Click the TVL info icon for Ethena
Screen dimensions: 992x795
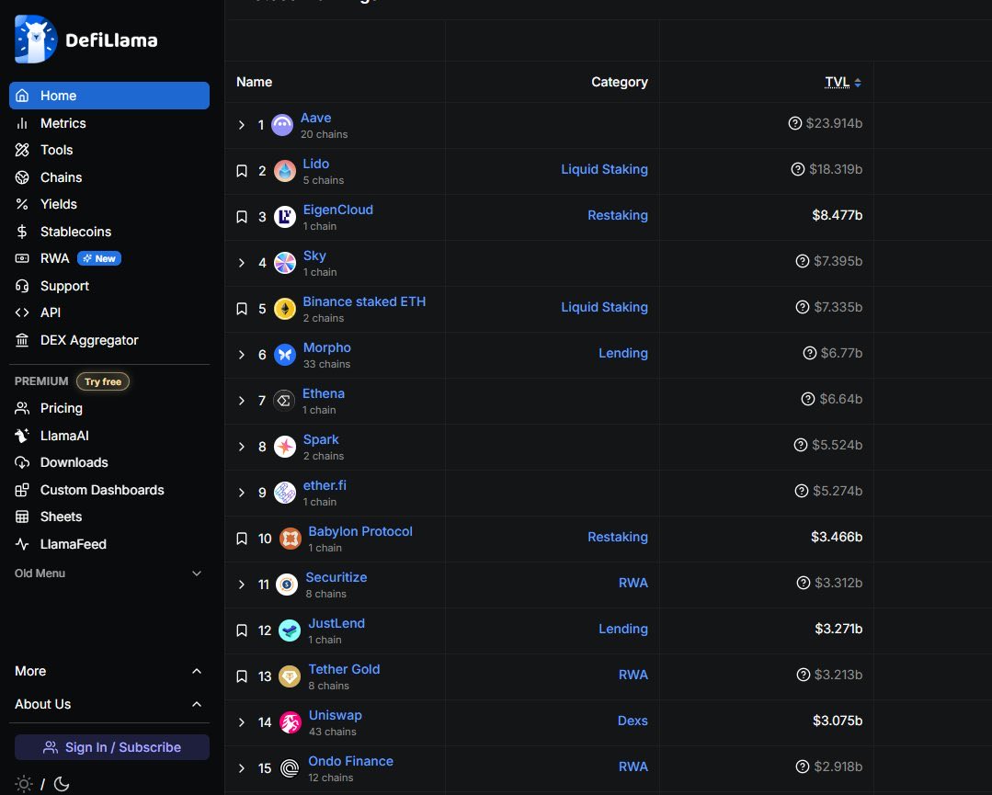[808, 399]
